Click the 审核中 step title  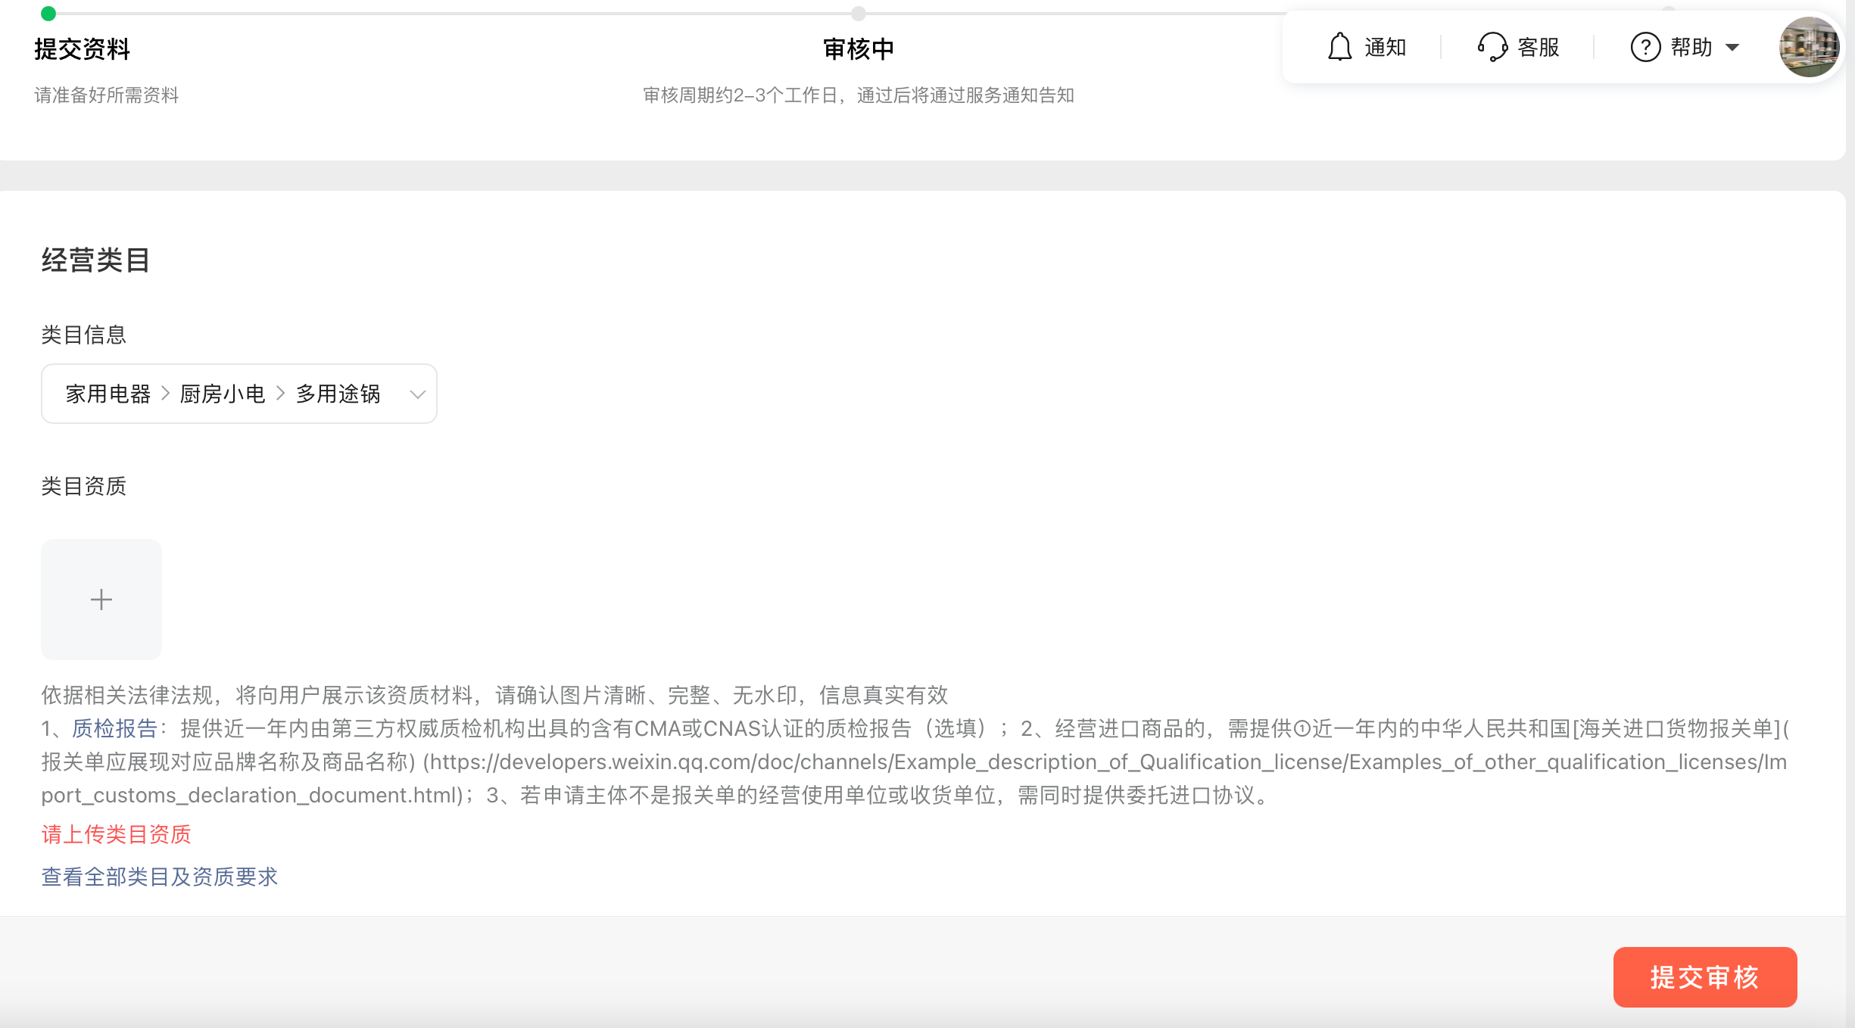pos(858,49)
